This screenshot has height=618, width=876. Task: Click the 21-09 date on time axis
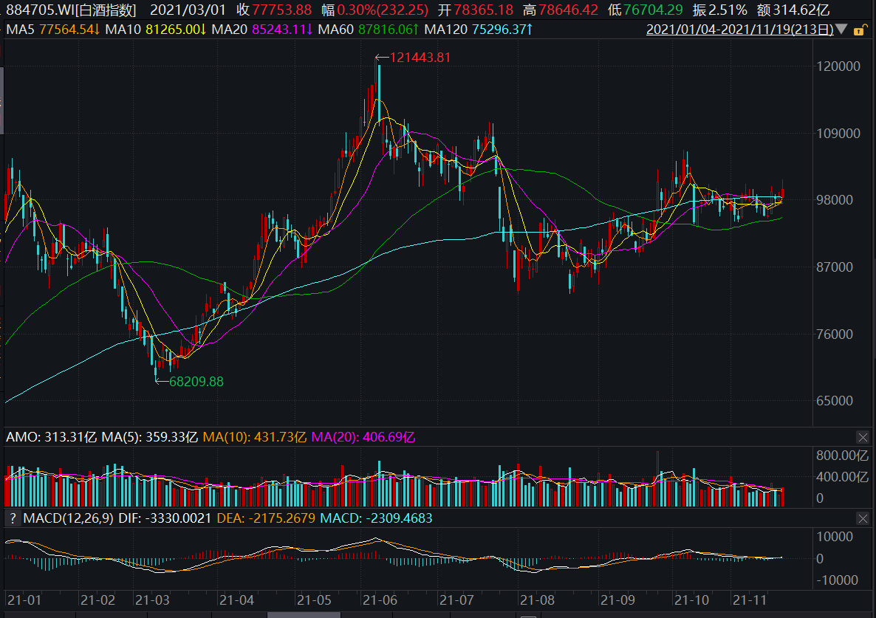(617, 600)
